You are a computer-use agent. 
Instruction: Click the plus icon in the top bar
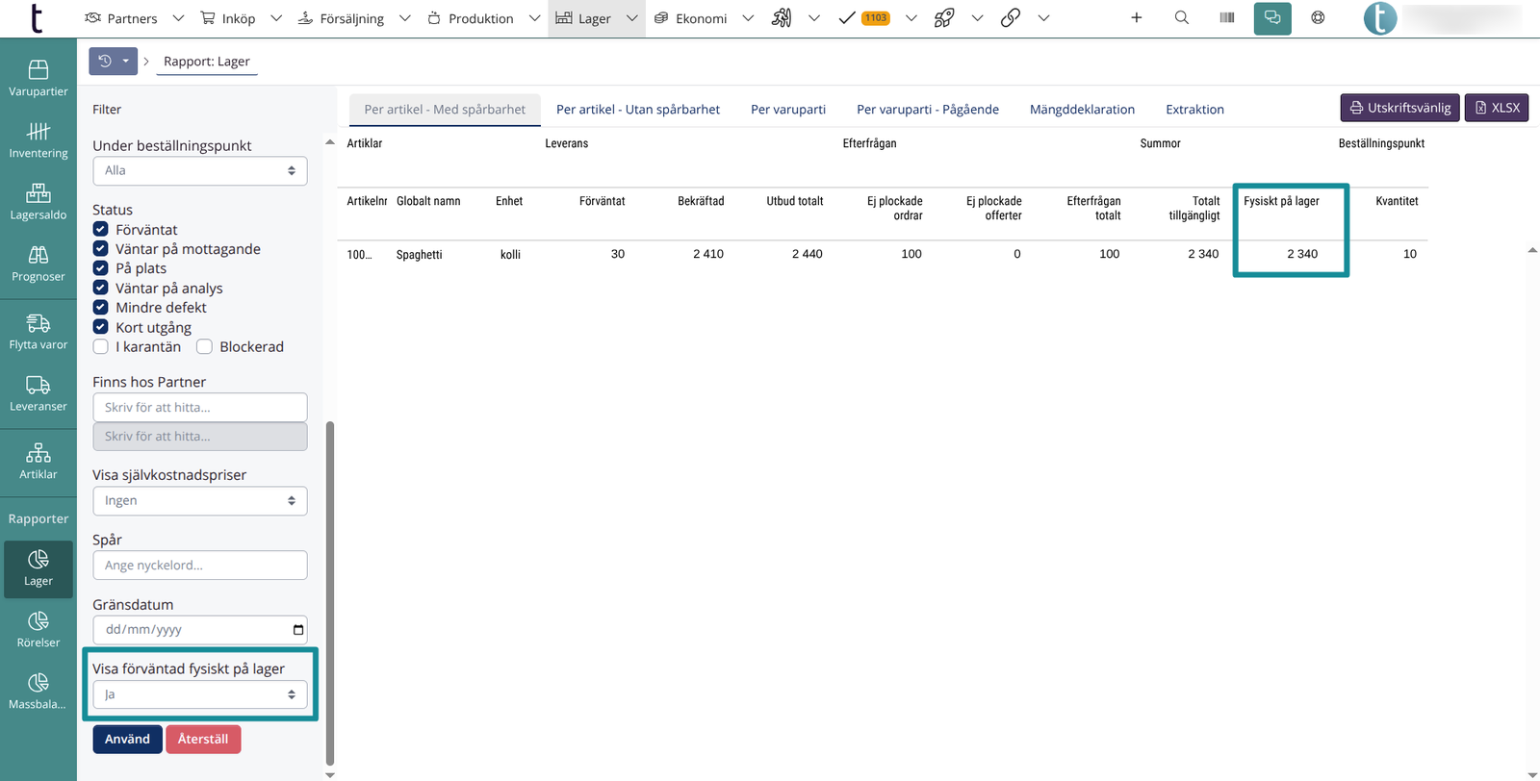[x=1137, y=18]
